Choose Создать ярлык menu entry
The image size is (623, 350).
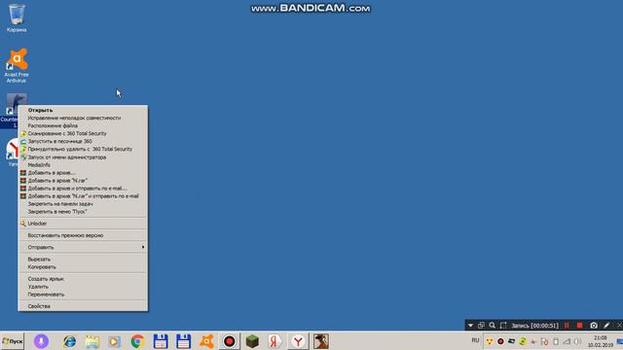click(x=83, y=279)
